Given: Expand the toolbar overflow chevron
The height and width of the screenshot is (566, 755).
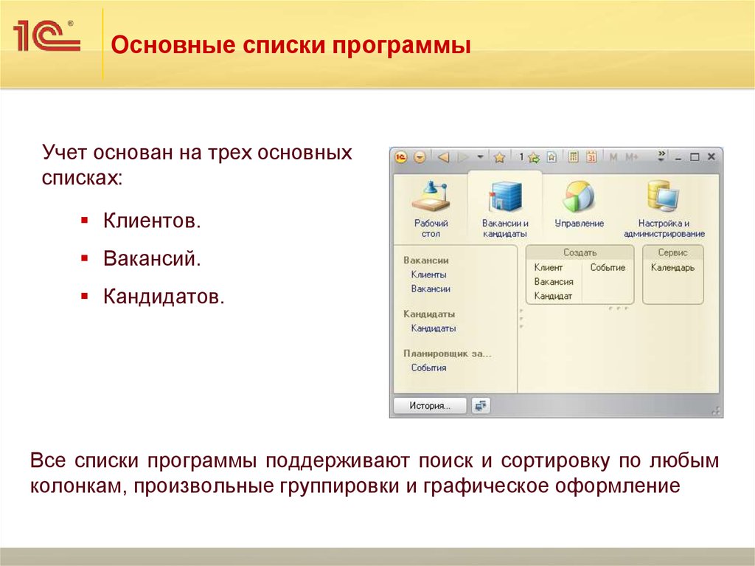Looking at the screenshot, I should pos(661,156).
